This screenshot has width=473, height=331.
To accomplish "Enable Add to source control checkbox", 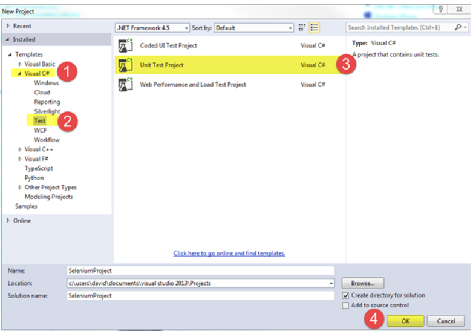I will [345, 306].
